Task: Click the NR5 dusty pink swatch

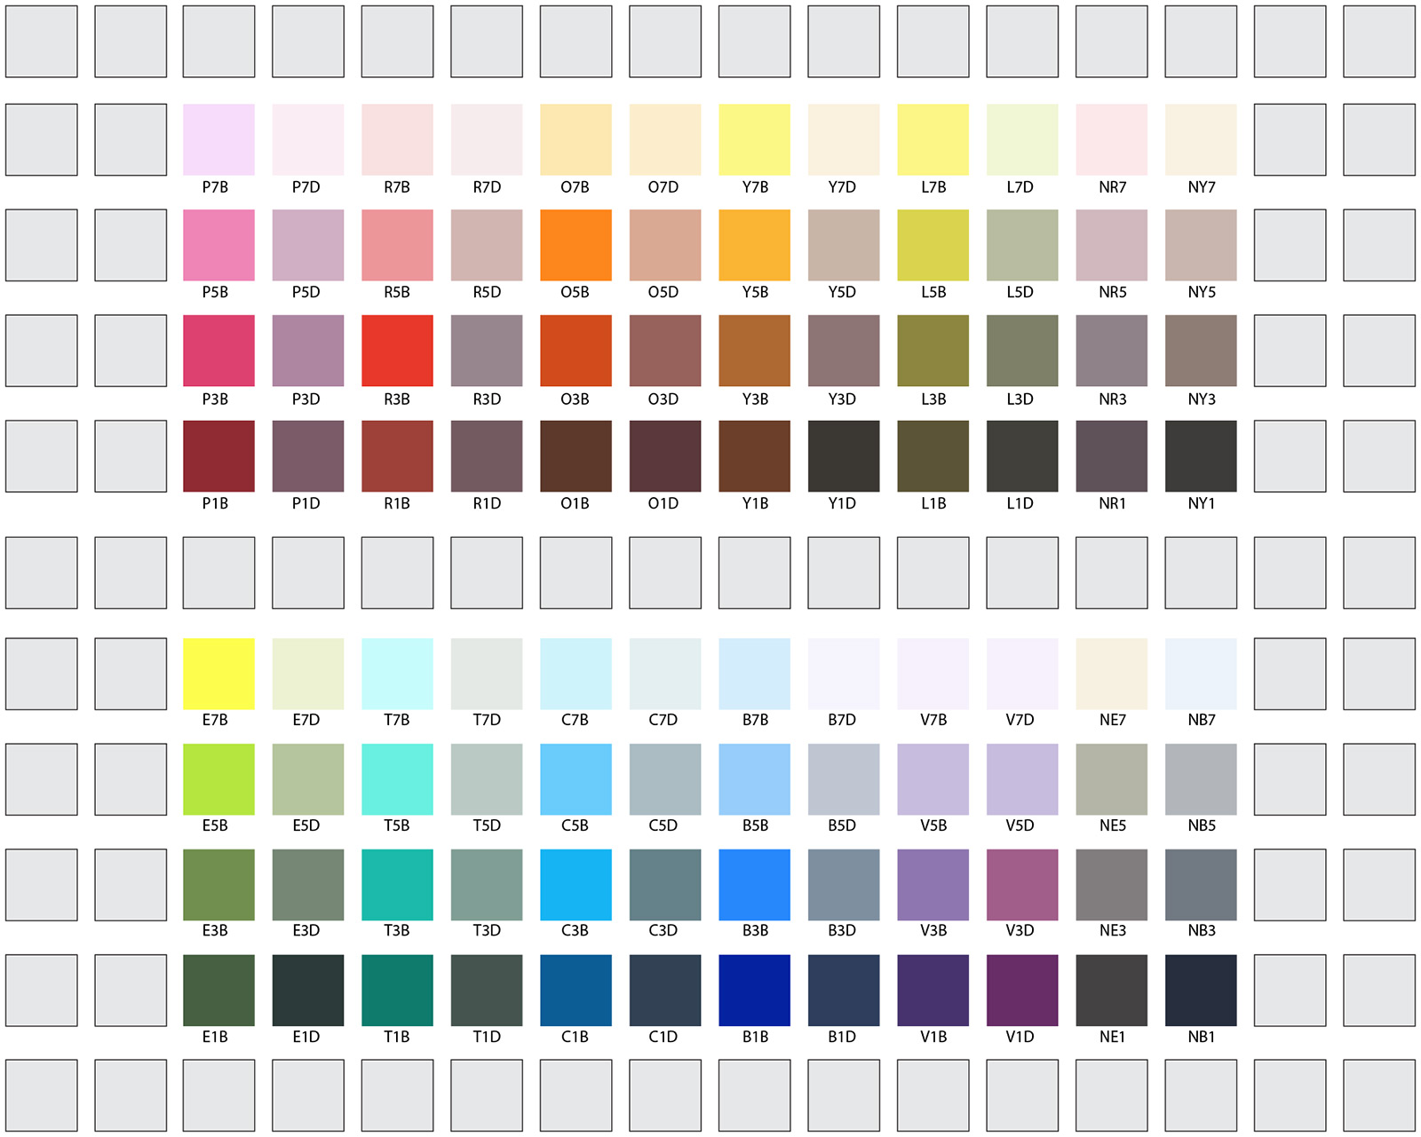Action: [x=1111, y=245]
